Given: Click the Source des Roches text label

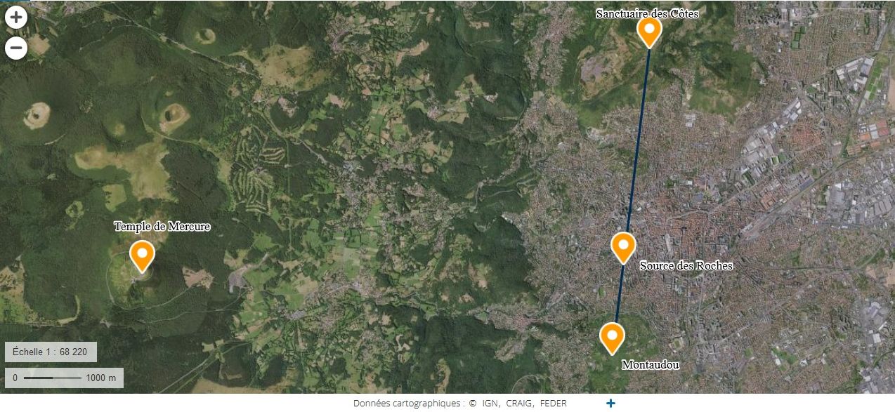Looking at the screenshot, I should pyautogui.click(x=686, y=265).
